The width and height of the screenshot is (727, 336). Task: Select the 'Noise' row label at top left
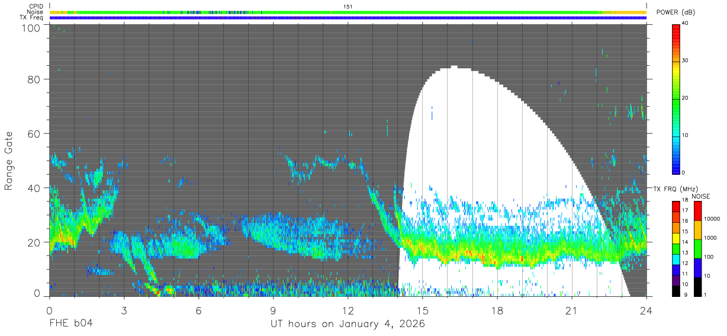tap(35, 12)
